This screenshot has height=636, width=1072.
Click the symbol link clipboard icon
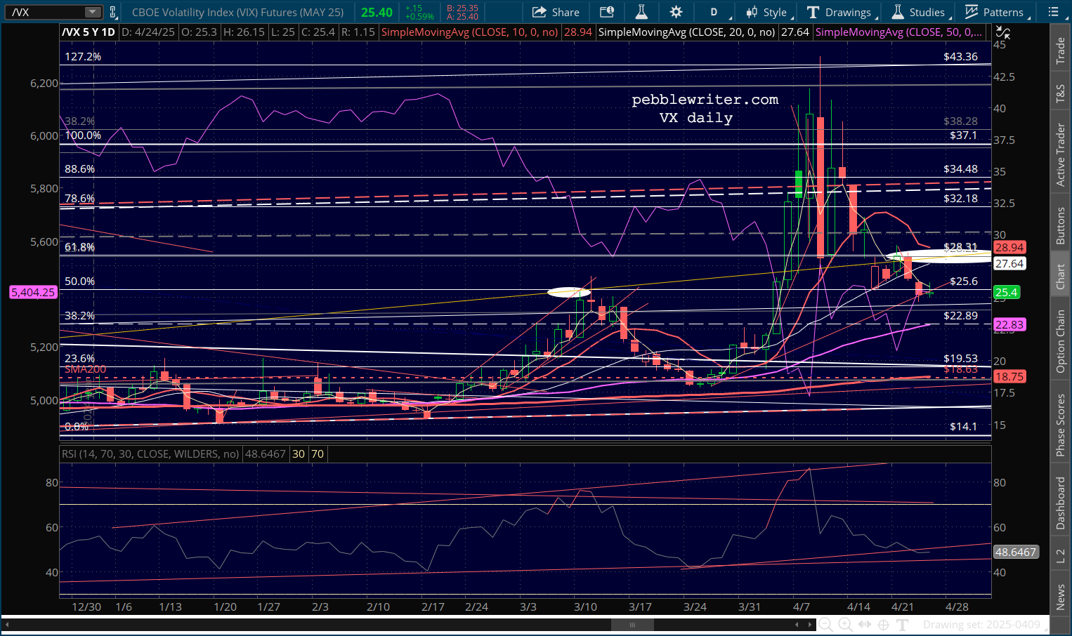tap(112, 12)
